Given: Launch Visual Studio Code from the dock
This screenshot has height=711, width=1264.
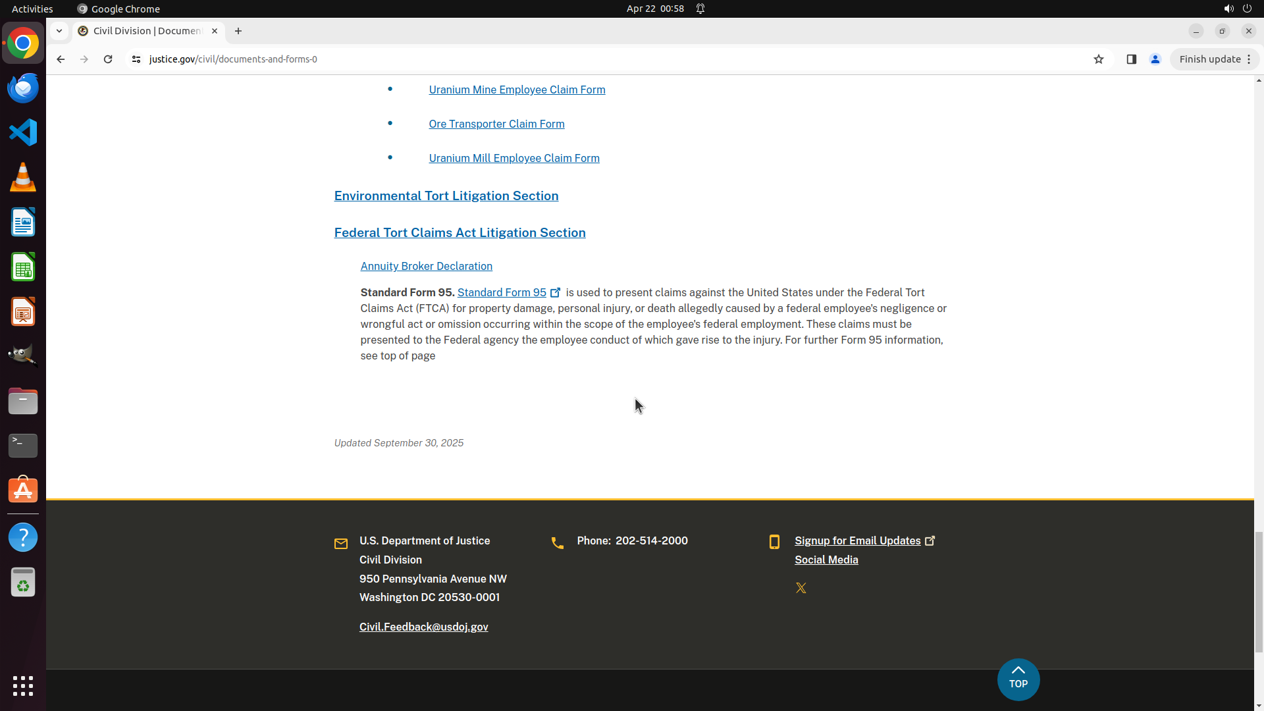Looking at the screenshot, I should (23, 132).
